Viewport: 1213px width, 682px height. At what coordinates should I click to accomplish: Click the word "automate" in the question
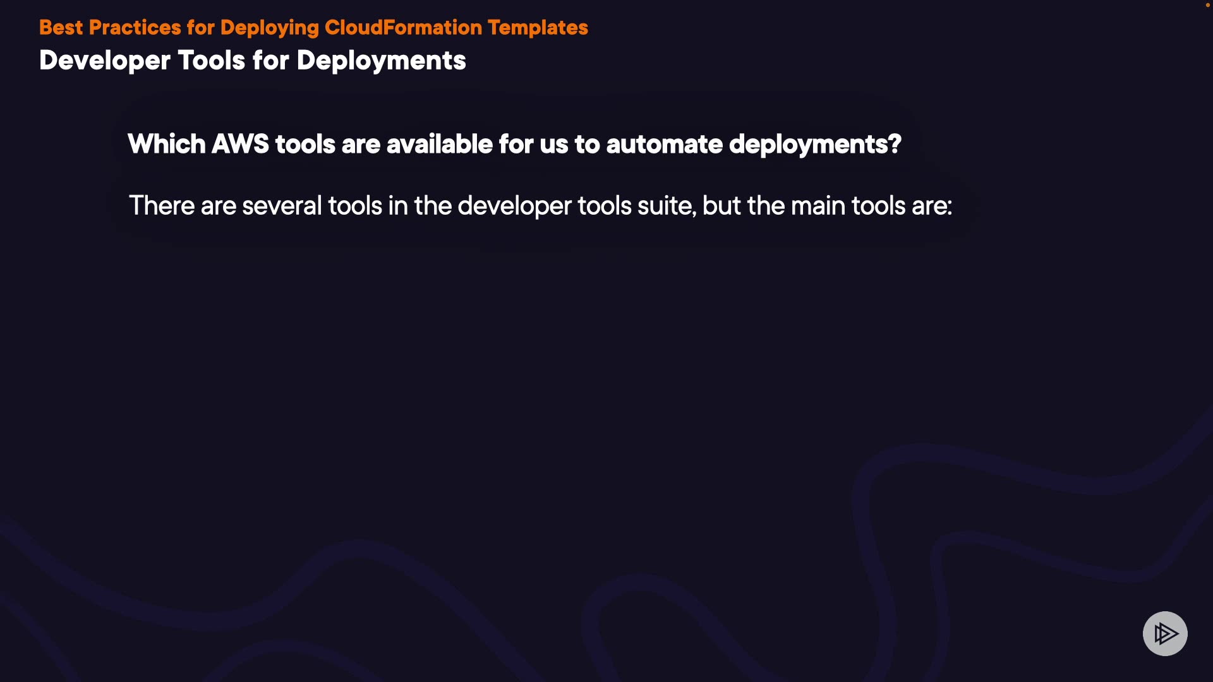click(x=664, y=145)
